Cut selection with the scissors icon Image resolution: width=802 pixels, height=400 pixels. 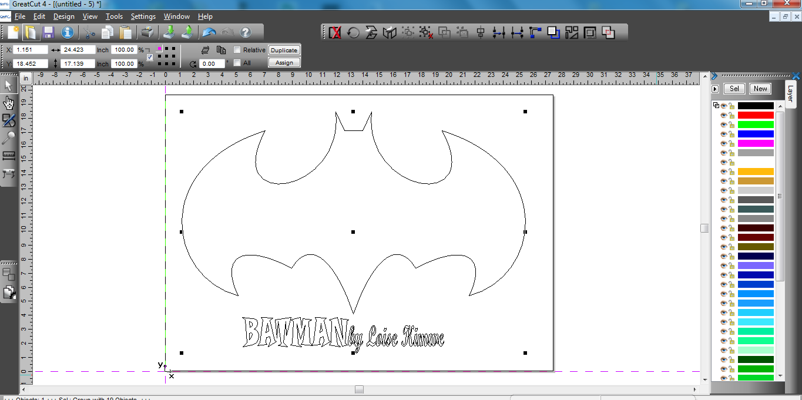click(x=89, y=32)
